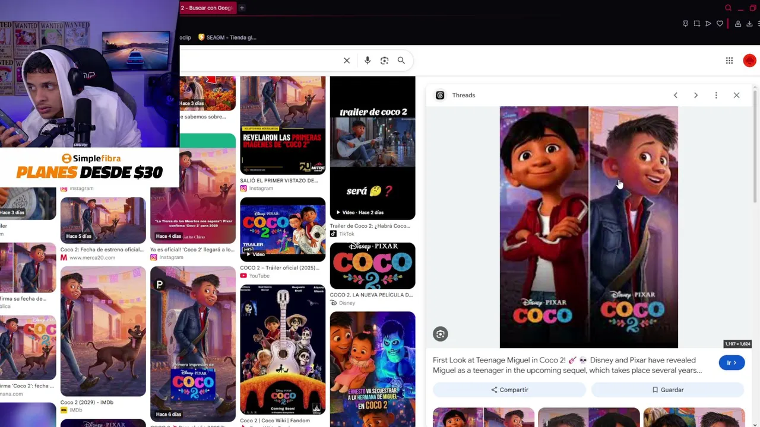The image size is (760, 427).
Task: Open the 'Primera impresión de Coco 2' thumbnail
Action: tap(193, 344)
